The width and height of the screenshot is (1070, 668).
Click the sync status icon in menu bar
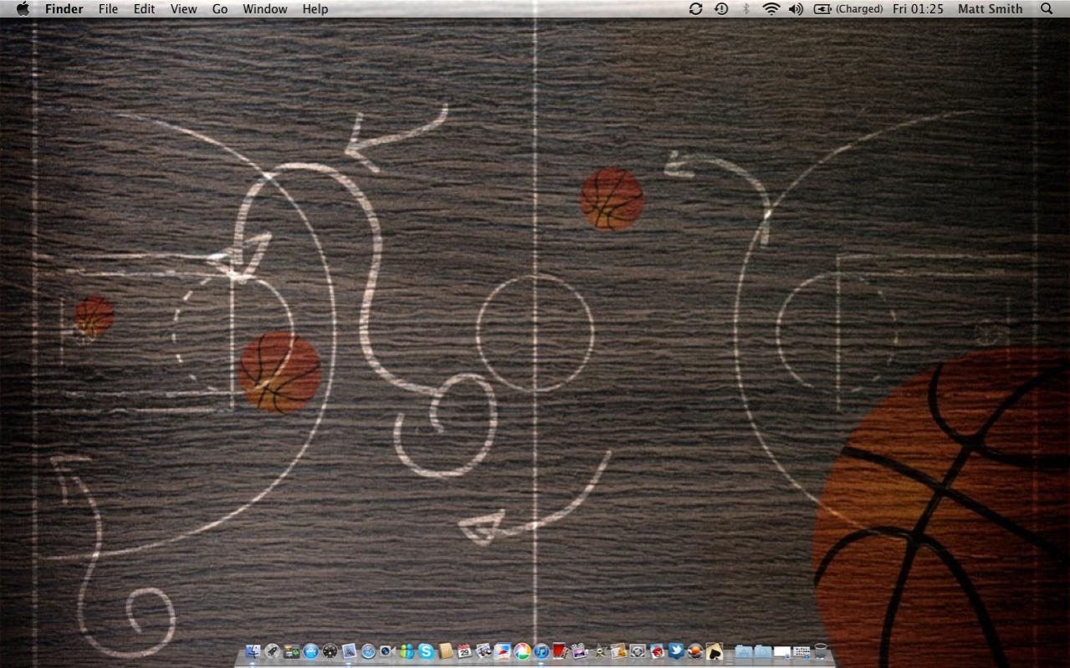[695, 8]
